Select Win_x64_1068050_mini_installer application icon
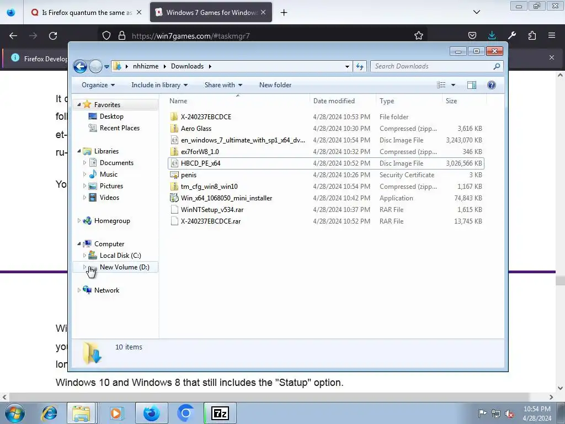The image size is (565, 424). click(174, 198)
